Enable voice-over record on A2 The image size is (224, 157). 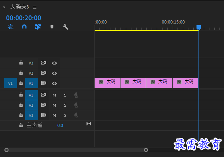(76, 105)
